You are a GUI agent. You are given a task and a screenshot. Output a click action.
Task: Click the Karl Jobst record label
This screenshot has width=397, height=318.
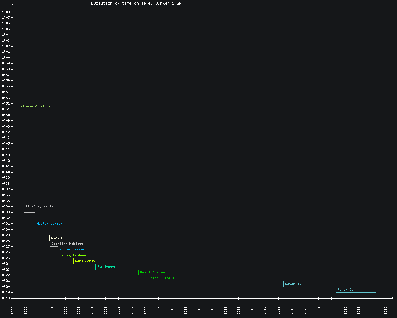click(x=85, y=261)
